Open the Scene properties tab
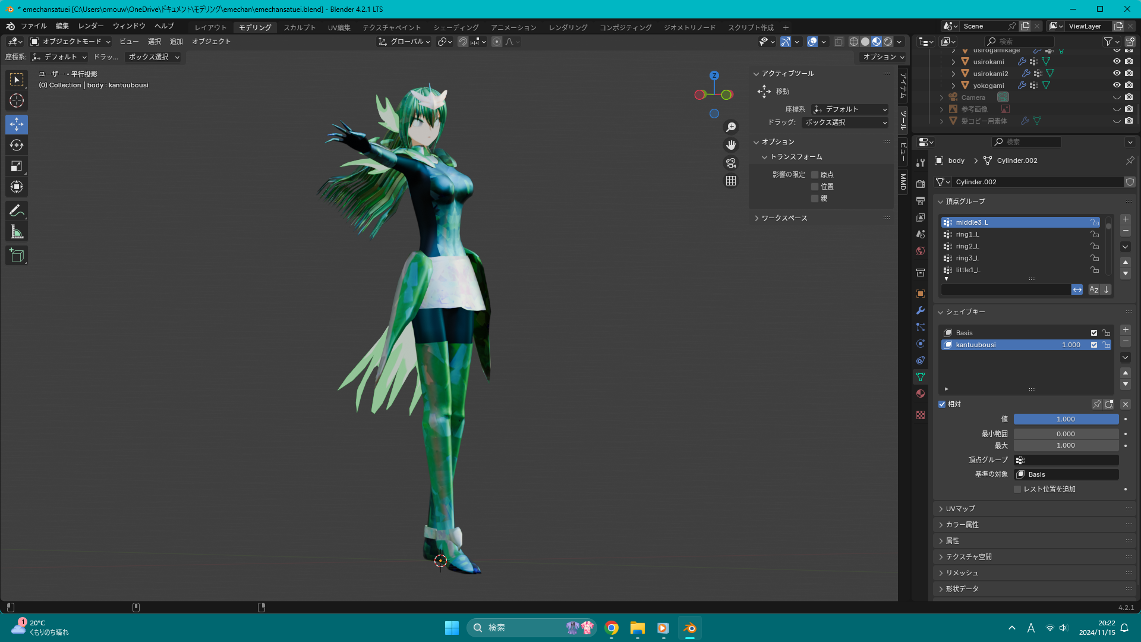This screenshot has height=642, width=1141. [921, 234]
